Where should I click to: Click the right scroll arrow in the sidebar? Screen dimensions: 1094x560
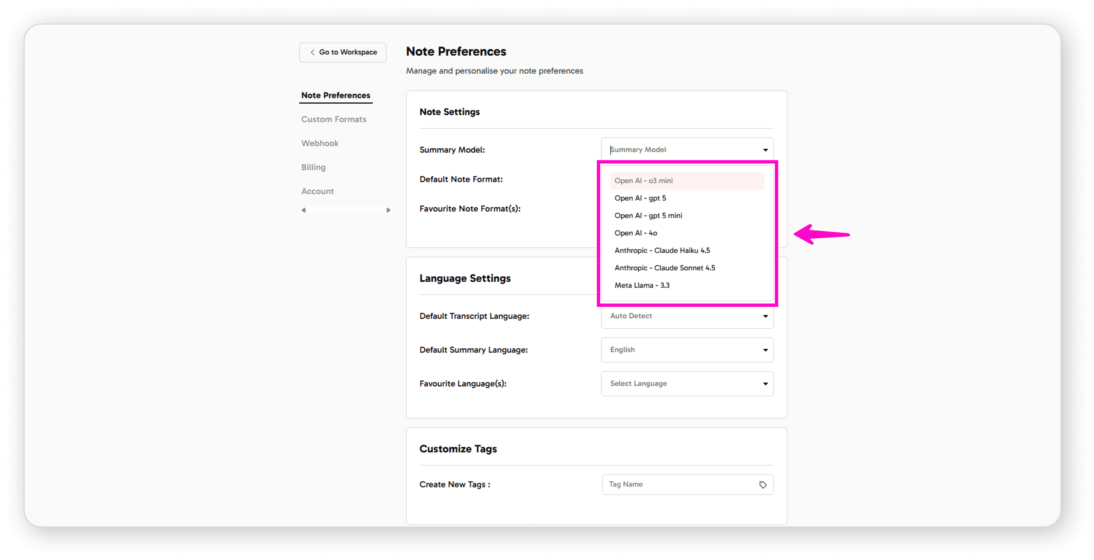coord(388,209)
